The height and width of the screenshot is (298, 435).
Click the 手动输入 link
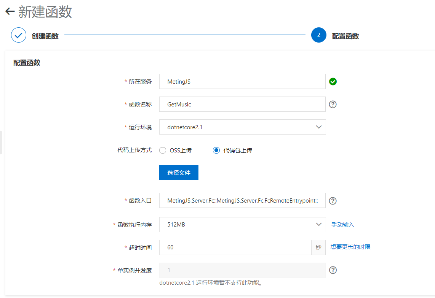coord(342,224)
